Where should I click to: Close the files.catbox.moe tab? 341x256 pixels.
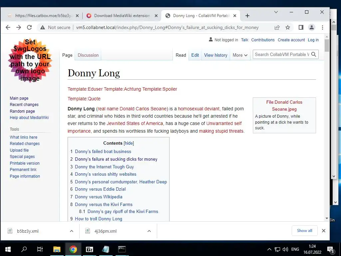point(77,16)
